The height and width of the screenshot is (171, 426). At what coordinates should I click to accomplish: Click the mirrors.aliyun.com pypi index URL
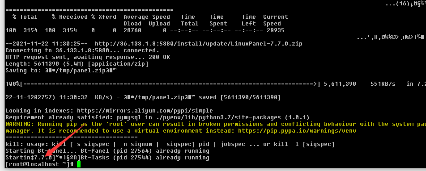145,111
